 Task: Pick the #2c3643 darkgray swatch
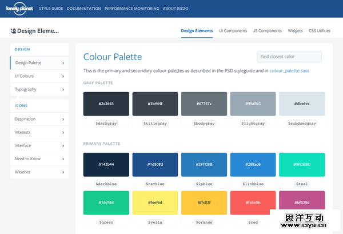106,104
